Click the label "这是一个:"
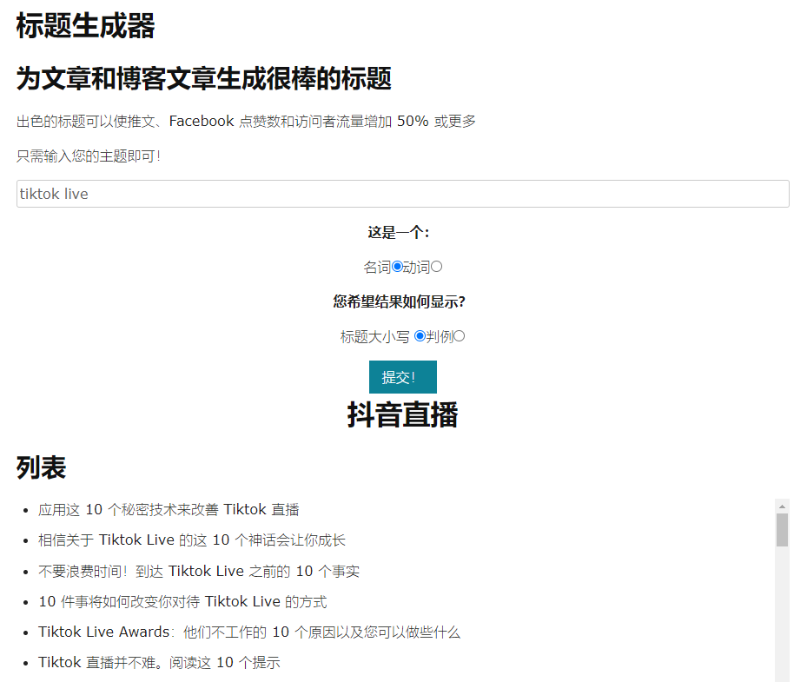This screenshot has width=807, height=682. [399, 232]
